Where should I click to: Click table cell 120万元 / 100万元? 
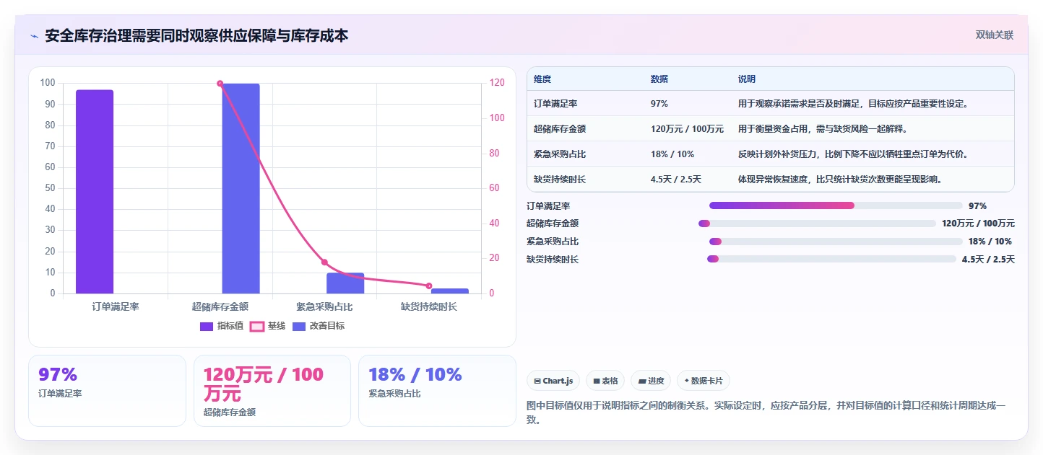tap(687, 129)
